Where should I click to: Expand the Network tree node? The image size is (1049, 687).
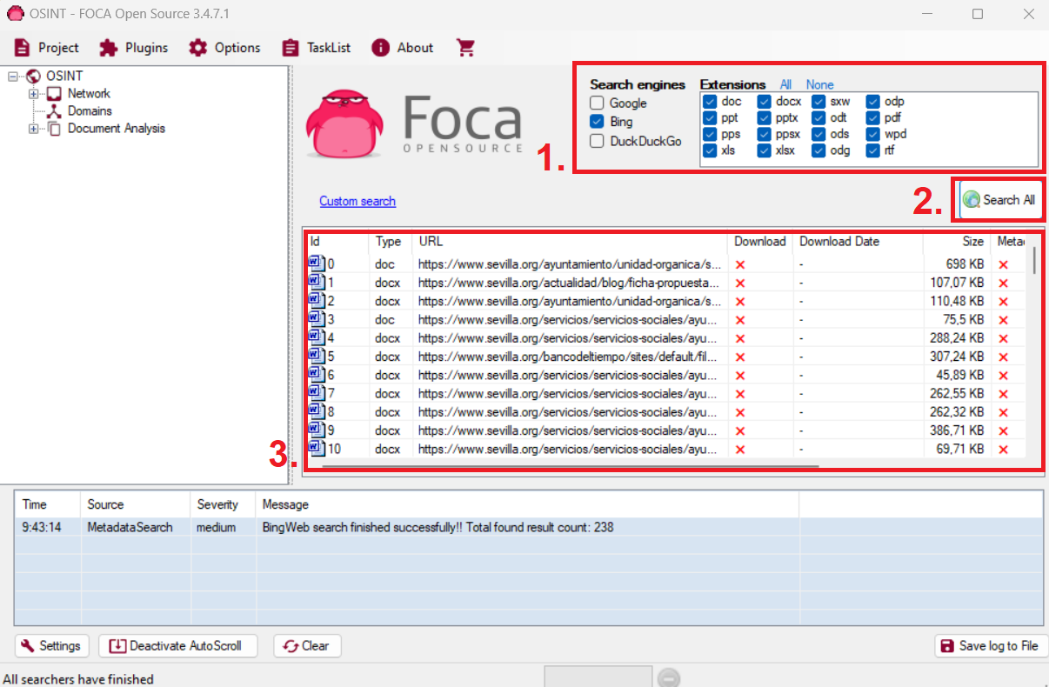pos(34,94)
